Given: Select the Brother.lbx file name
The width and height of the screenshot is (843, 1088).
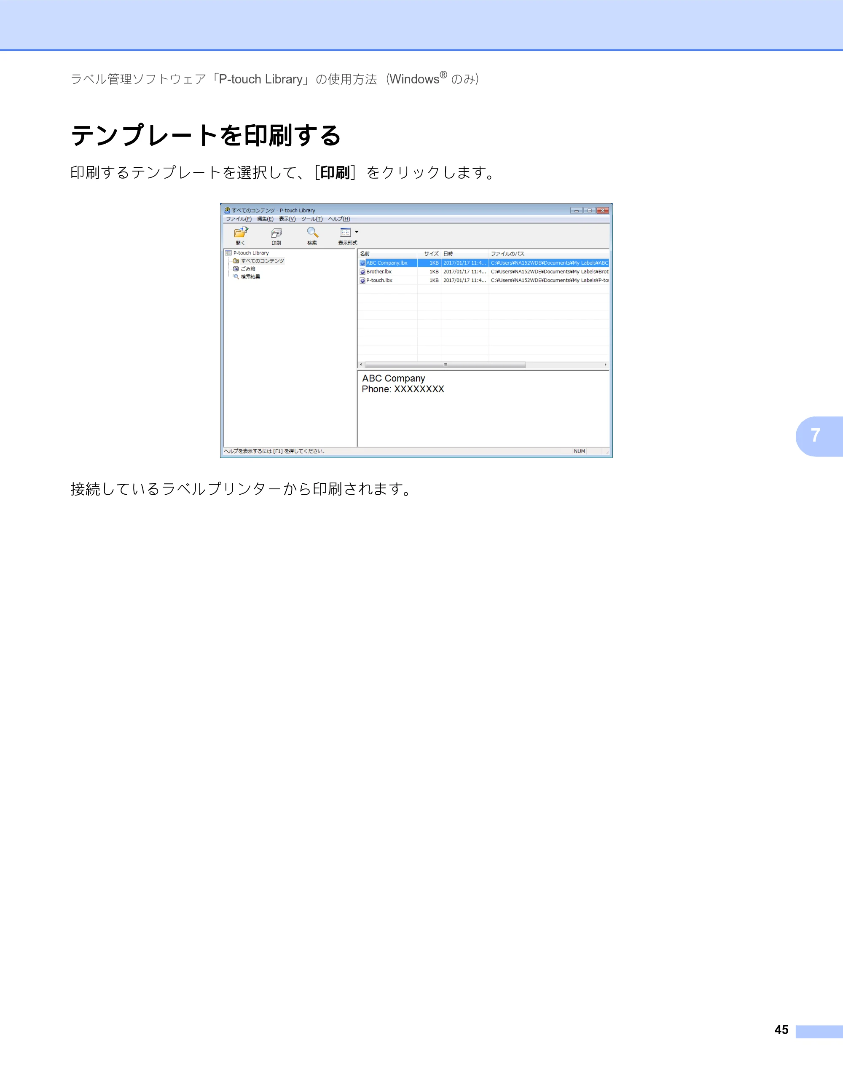Looking at the screenshot, I should tap(379, 272).
